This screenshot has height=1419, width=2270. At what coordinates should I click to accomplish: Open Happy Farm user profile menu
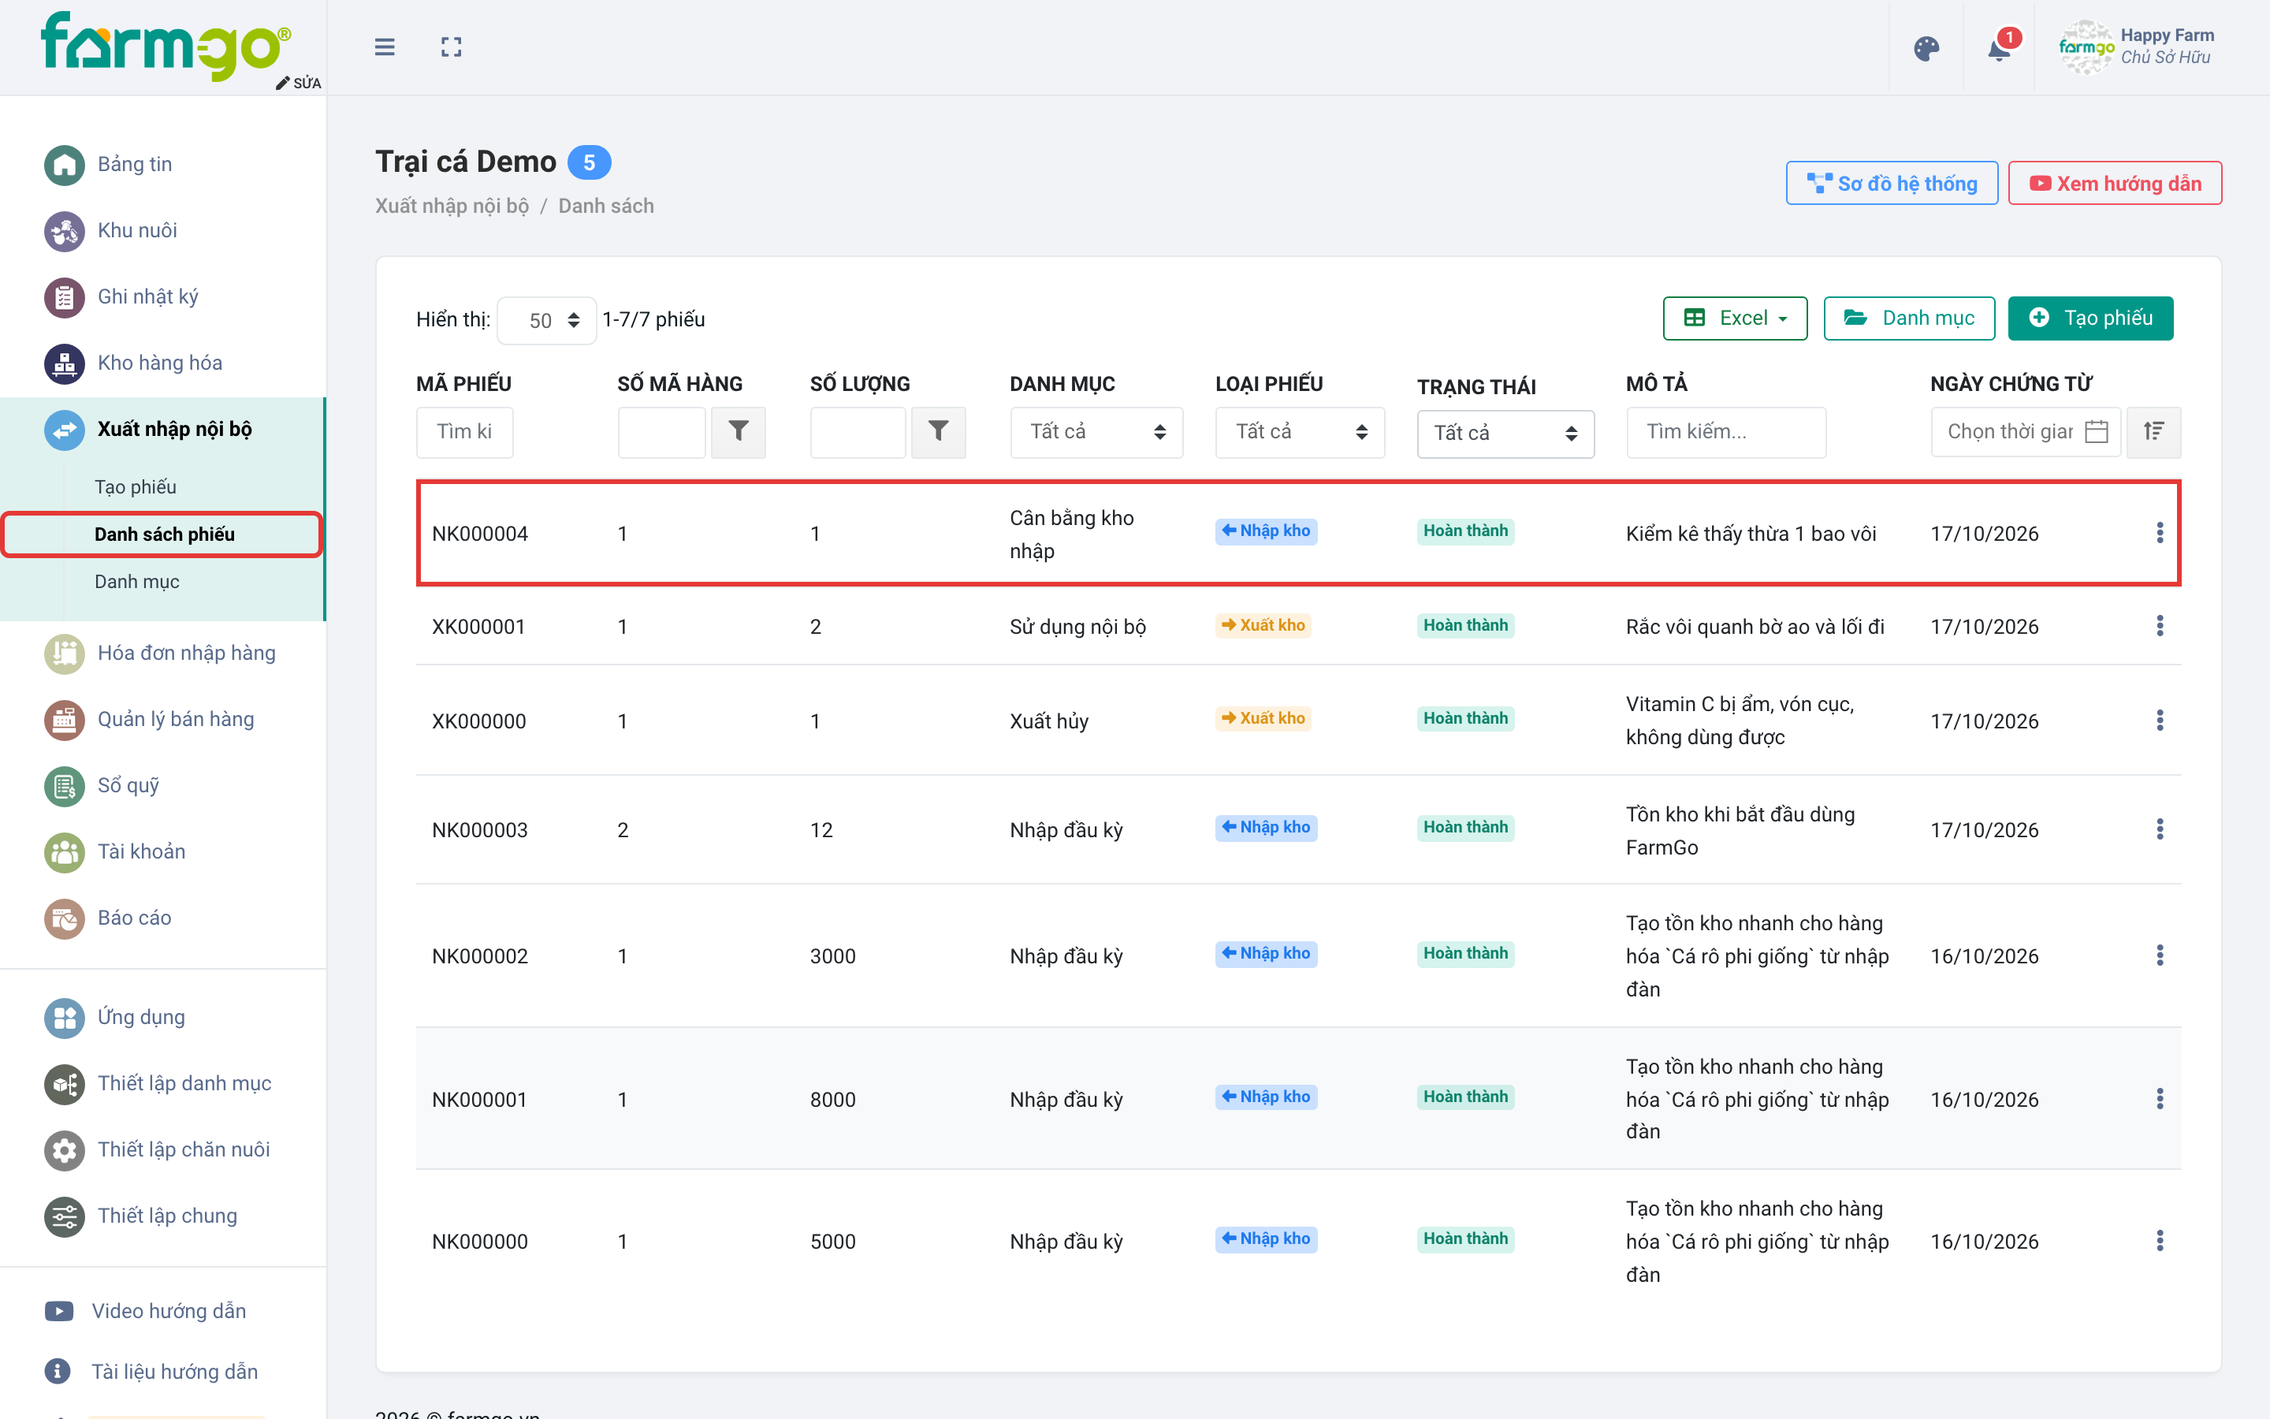click(x=2137, y=47)
